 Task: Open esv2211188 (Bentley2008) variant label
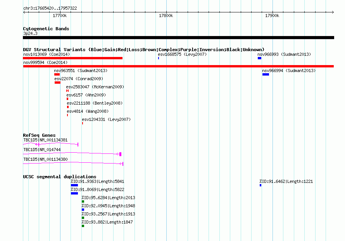point(95,103)
